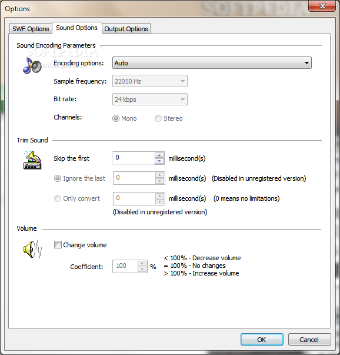Click the Volume loudspeaker icon
340x355 pixels.
32,249
